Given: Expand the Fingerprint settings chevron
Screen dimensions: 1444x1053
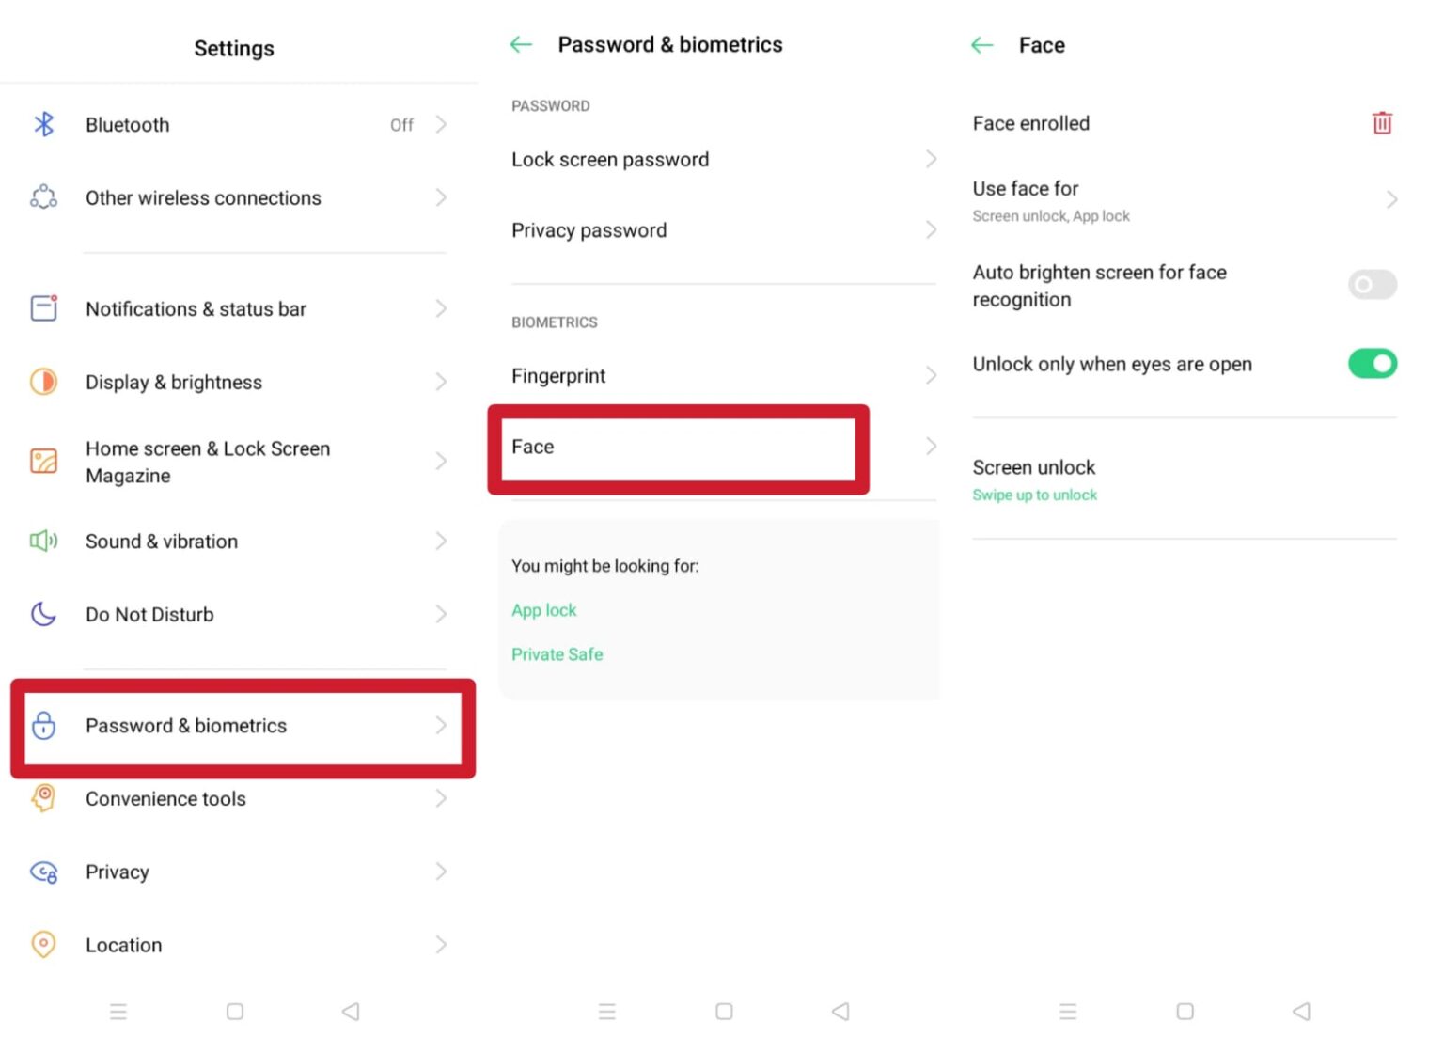Looking at the screenshot, I should 931,375.
